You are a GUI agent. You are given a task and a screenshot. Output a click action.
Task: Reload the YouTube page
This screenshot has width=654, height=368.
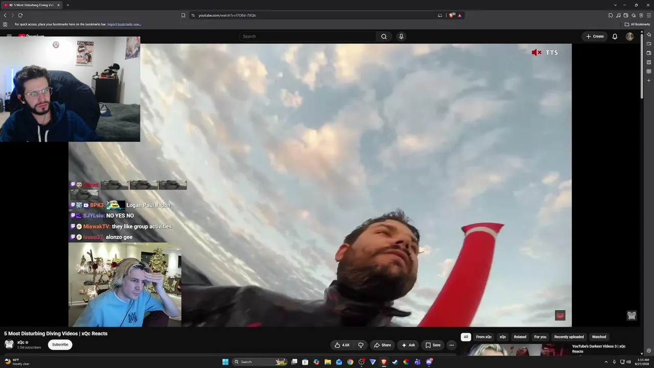20,15
